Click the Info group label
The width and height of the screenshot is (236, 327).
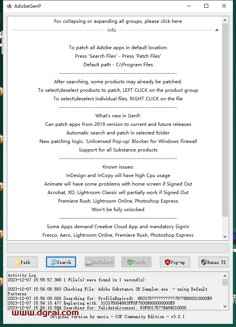pos(112,30)
